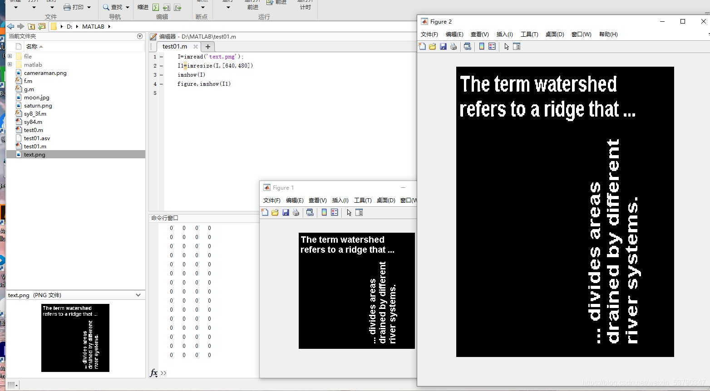The height and width of the screenshot is (391, 710).
Task: Insert legend using Figure 1 toolbar icon
Action: (335, 212)
